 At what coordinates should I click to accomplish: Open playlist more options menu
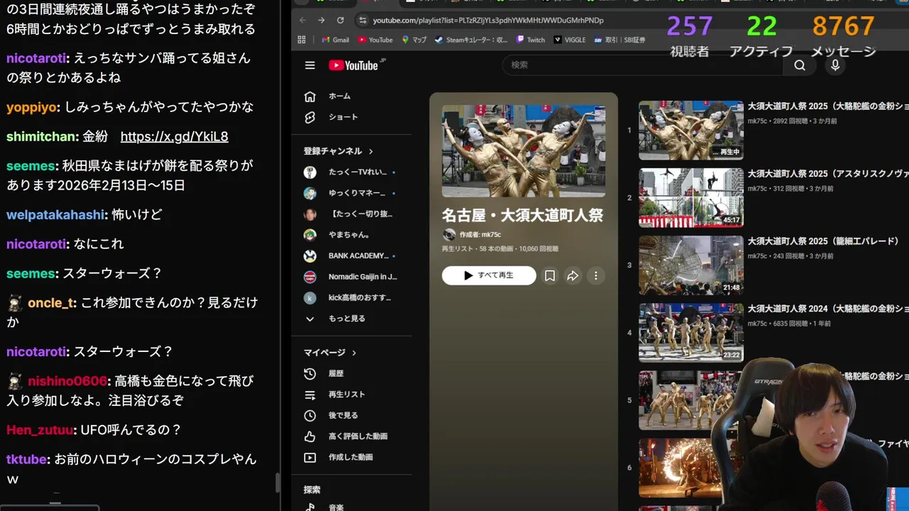pos(596,275)
